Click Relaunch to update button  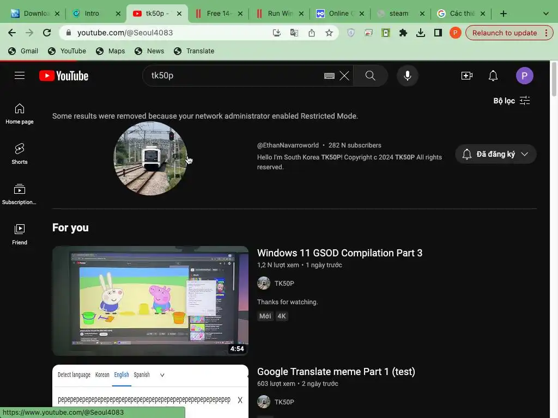click(x=504, y=33)
